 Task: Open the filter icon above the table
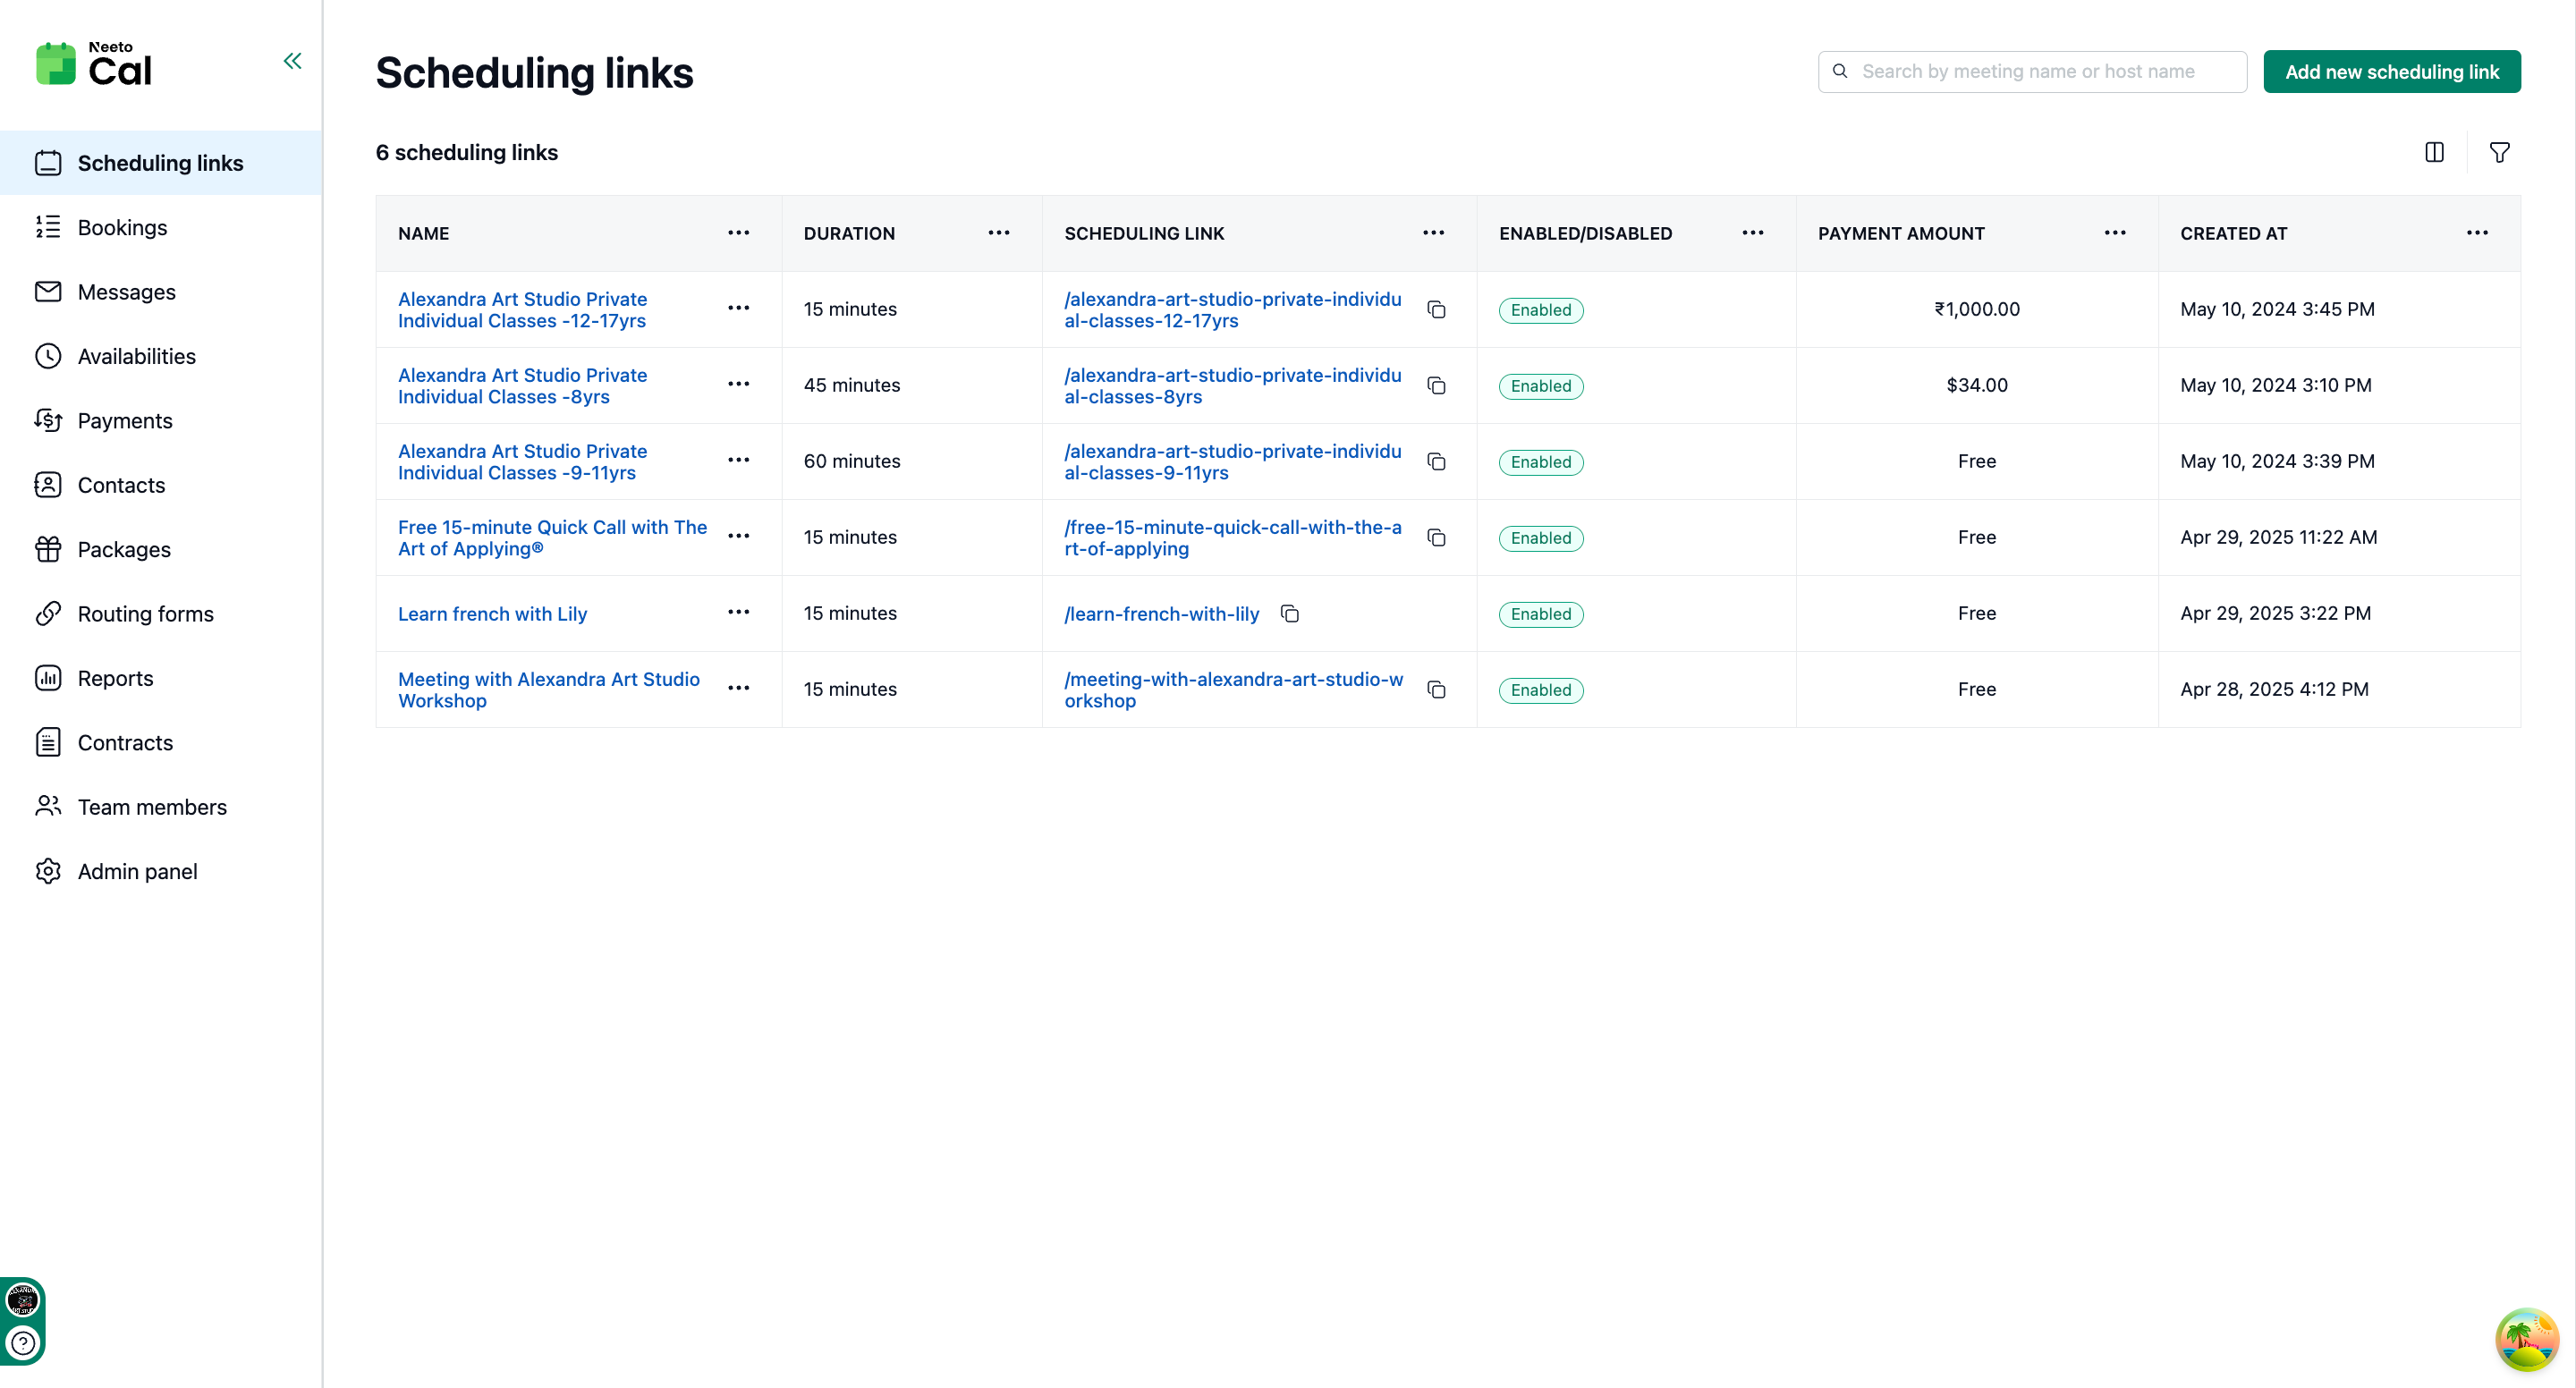point(2499,152)
